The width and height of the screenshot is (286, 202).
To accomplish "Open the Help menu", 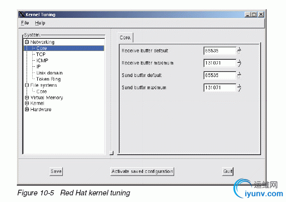I will [x=40, y=23].
